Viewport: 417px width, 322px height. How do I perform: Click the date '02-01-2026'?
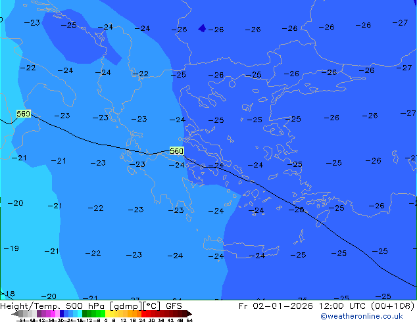coord(283,306)
